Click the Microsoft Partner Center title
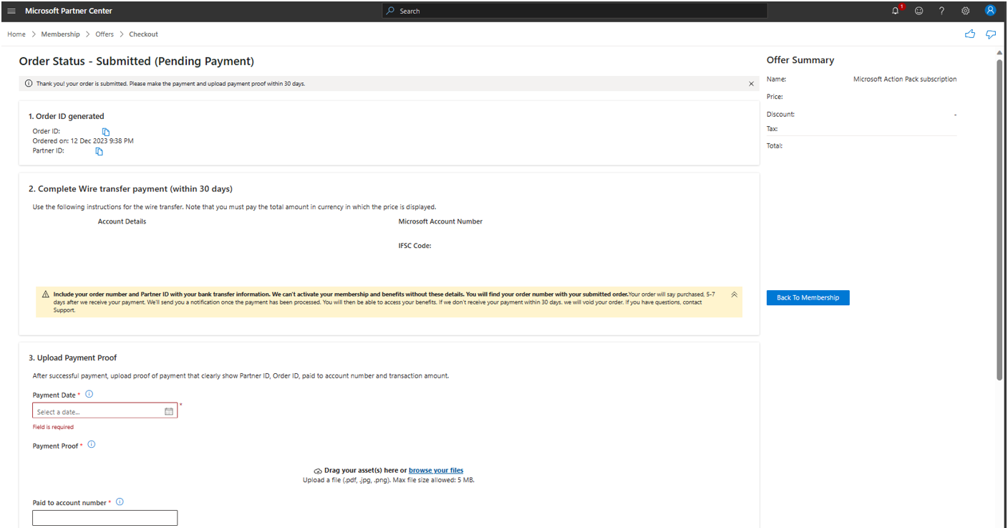 (x=69, y=11)
